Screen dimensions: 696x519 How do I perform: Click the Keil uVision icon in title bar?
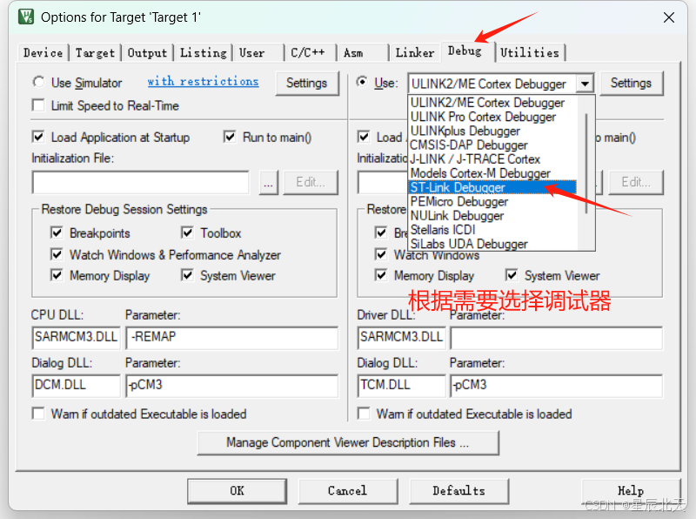[x=26, y=17]
